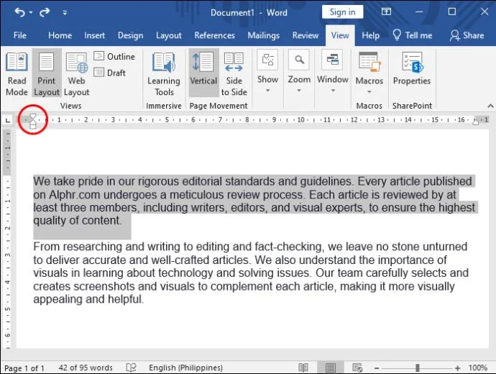Click Page 1 of 1 status
The height and width of the screenshot is (374, 496).
point(24,368)
